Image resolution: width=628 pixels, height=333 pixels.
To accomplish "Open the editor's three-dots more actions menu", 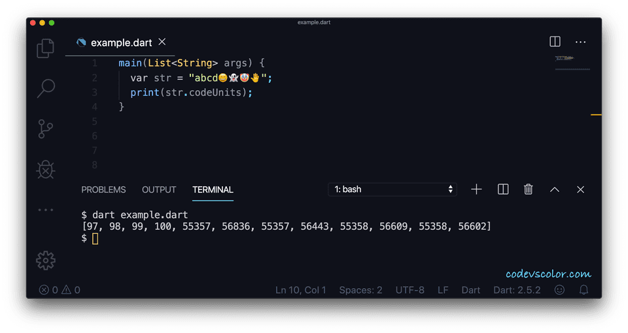I will [581, 42].
